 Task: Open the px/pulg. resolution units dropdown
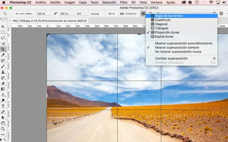pyautogui.click(x=97, y=14)
